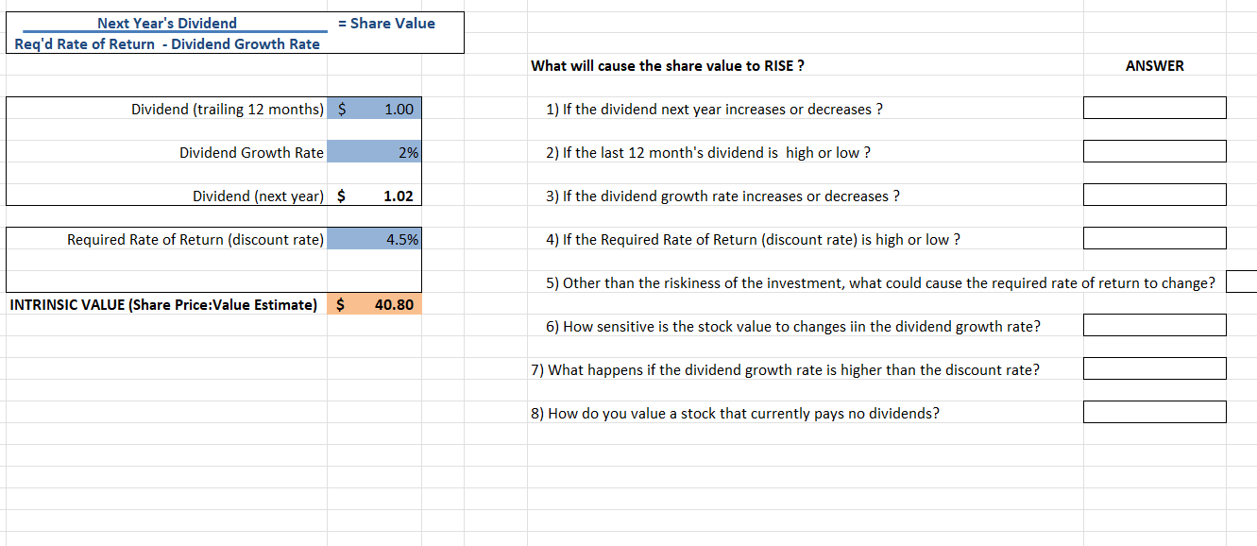Select the Dividend (trailing 12 months) label cell
The width and height of the screenshot is (1257, 546).
(x=227, y=109)
